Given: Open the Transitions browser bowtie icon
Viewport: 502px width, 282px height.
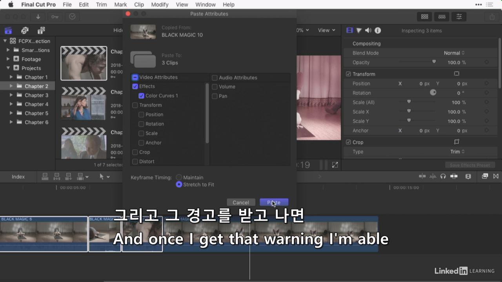Looking at the screenshot, I should (x=496, y=176).
